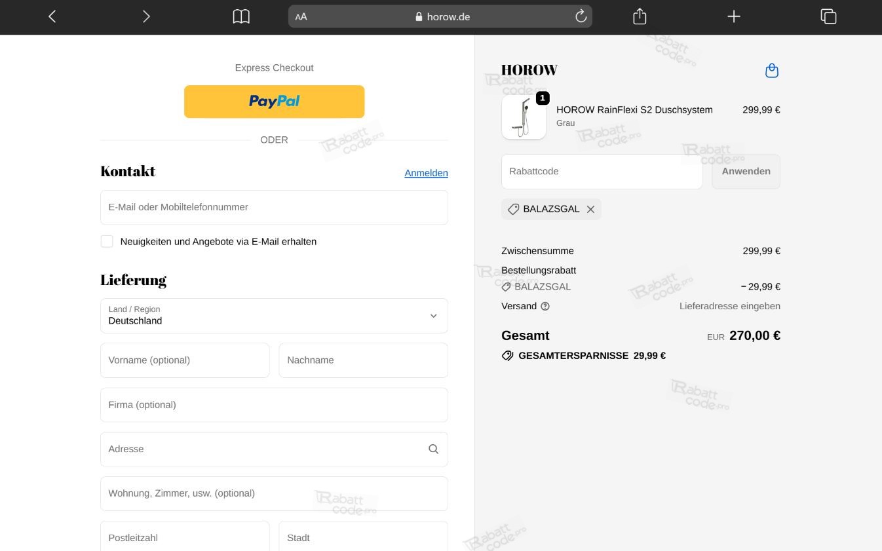
Task: Open the Safari share sheet icon
Action: coord(640,16)
